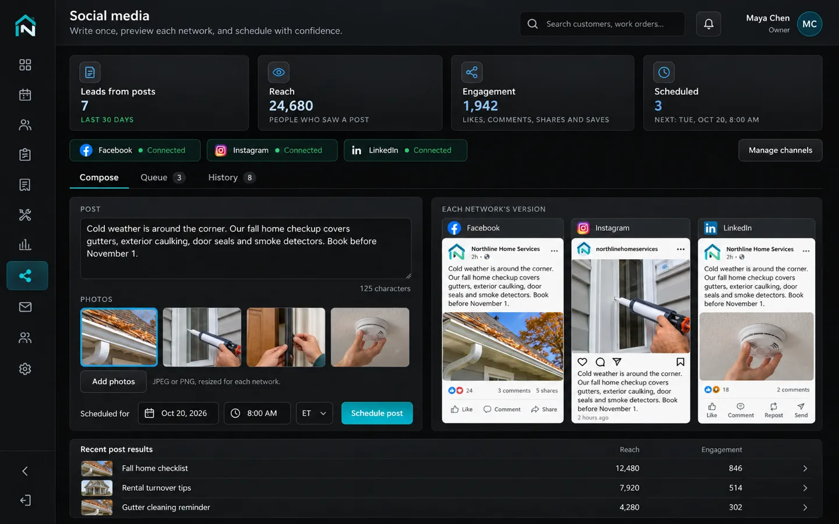839x524 pixels.
Task: Click the "12,480" reach value
Action: tap(628, 468)
